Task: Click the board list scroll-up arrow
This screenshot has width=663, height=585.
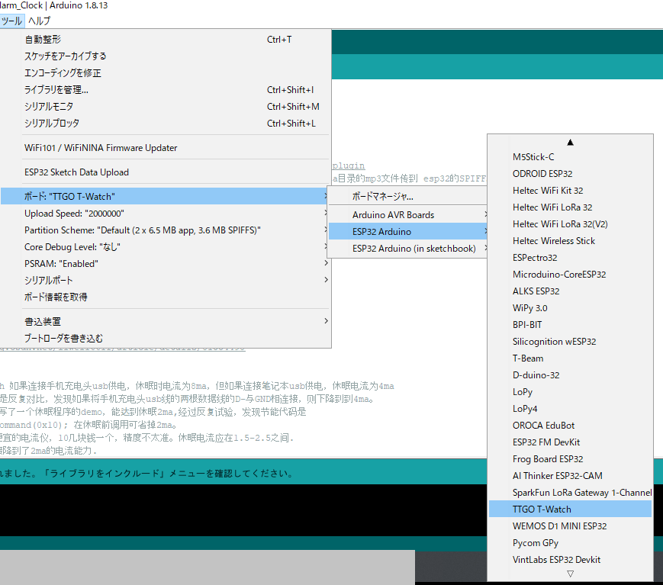Action: tap(570, 143)
